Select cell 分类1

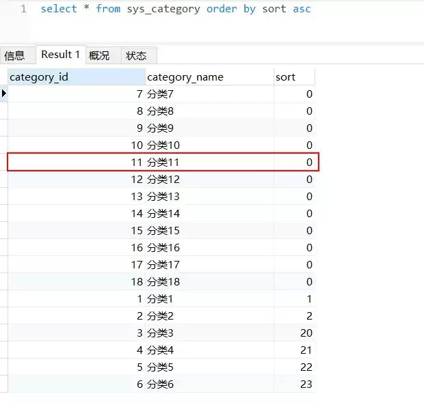tap(209, 299)
